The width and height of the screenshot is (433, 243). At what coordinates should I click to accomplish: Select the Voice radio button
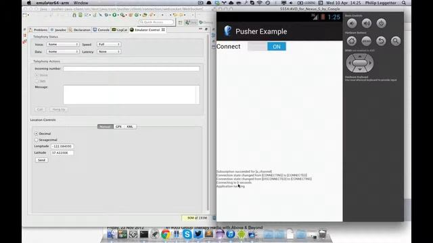point(37,75)
